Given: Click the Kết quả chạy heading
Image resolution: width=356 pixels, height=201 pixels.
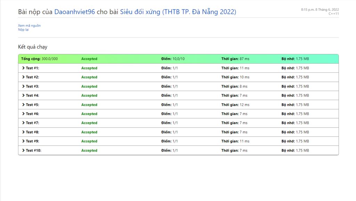Looking at the screenshot, I should pyautogui.click(x=33, y=47).
